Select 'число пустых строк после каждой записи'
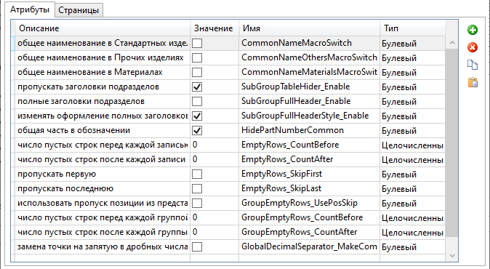The width and height of the screenshot is (490, 269). click(103, 159)
